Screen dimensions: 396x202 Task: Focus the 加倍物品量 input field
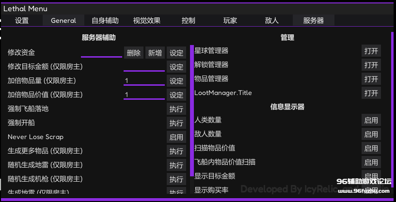[144, 81]
